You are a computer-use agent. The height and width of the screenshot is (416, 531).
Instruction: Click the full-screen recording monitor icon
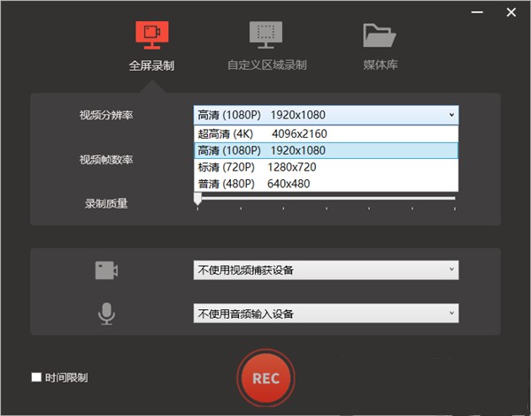point(151,34)
